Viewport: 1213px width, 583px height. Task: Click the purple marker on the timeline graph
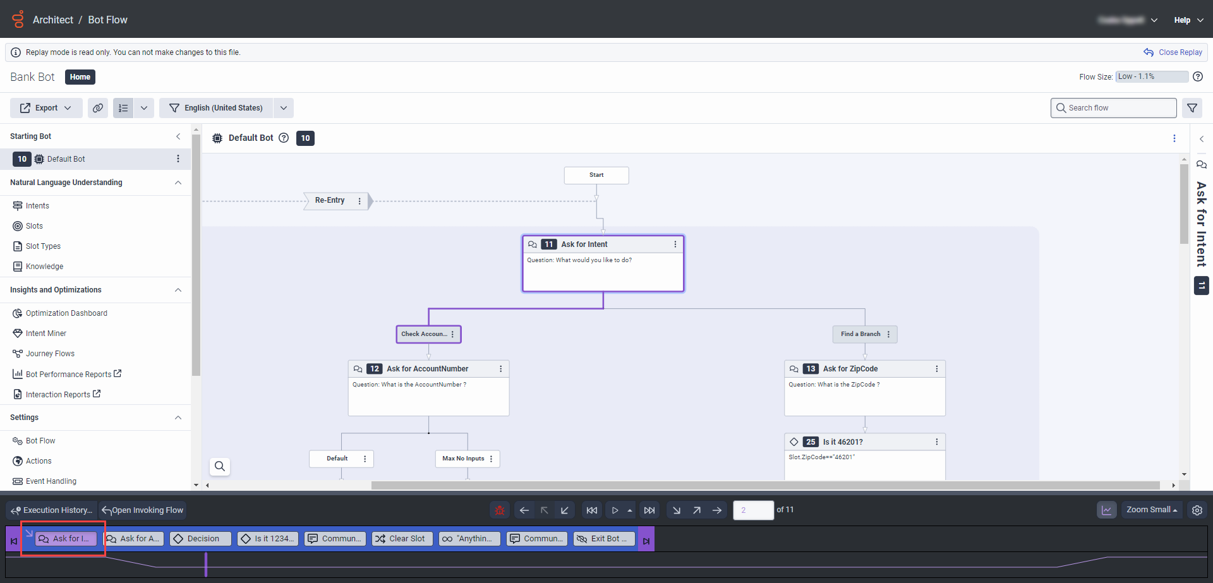pyautogui.click(x=206, y=564)
